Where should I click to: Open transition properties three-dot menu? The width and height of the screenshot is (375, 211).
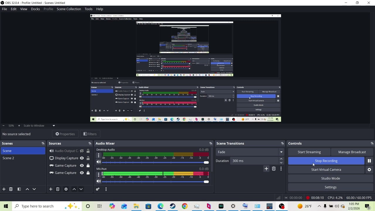(x=281, y=169)
